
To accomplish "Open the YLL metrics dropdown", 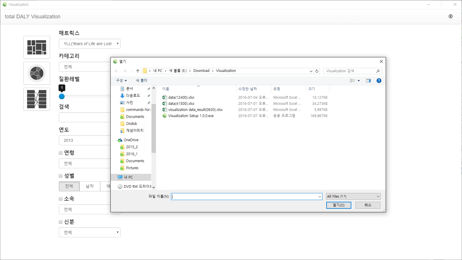I will click(x=89, y=44).
